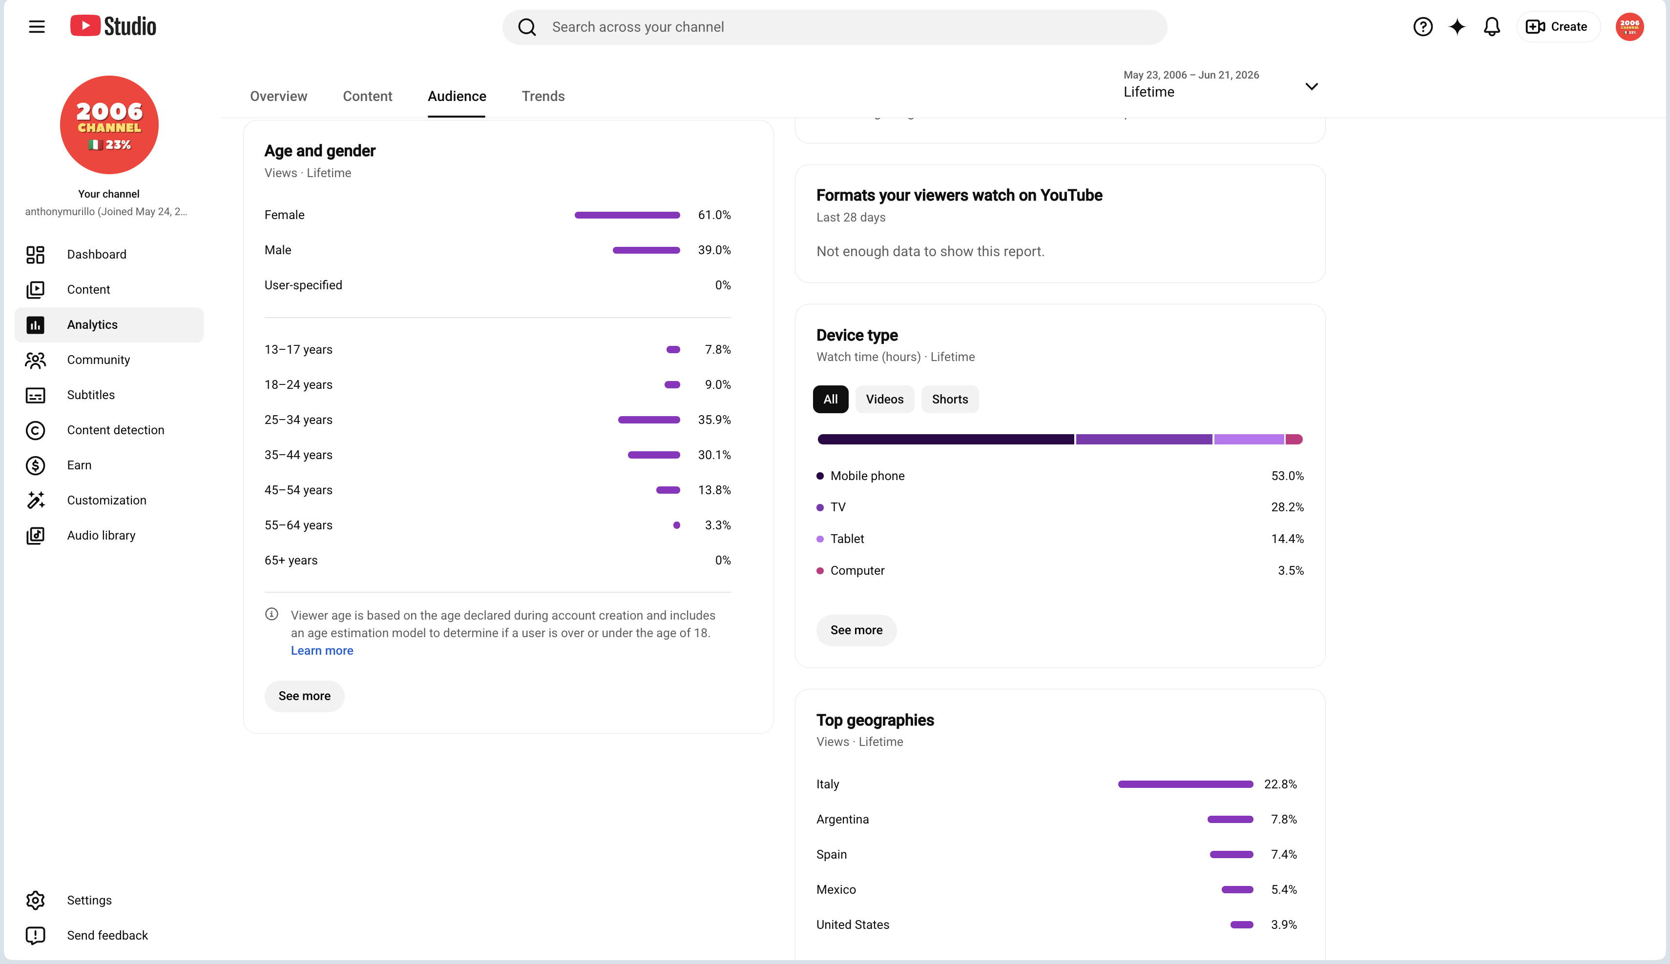1670x964 pixels.
Task: Open notifications bell icon
Action: (1491, 27)
